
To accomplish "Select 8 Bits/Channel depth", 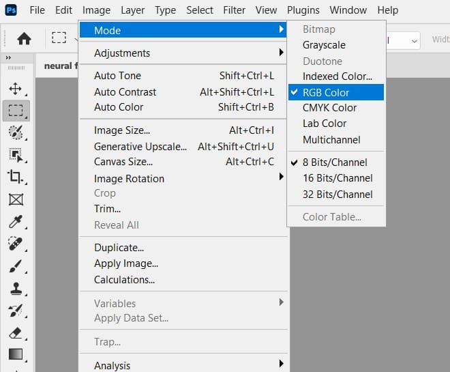I will pyautogui.click(x=335, y=162).
